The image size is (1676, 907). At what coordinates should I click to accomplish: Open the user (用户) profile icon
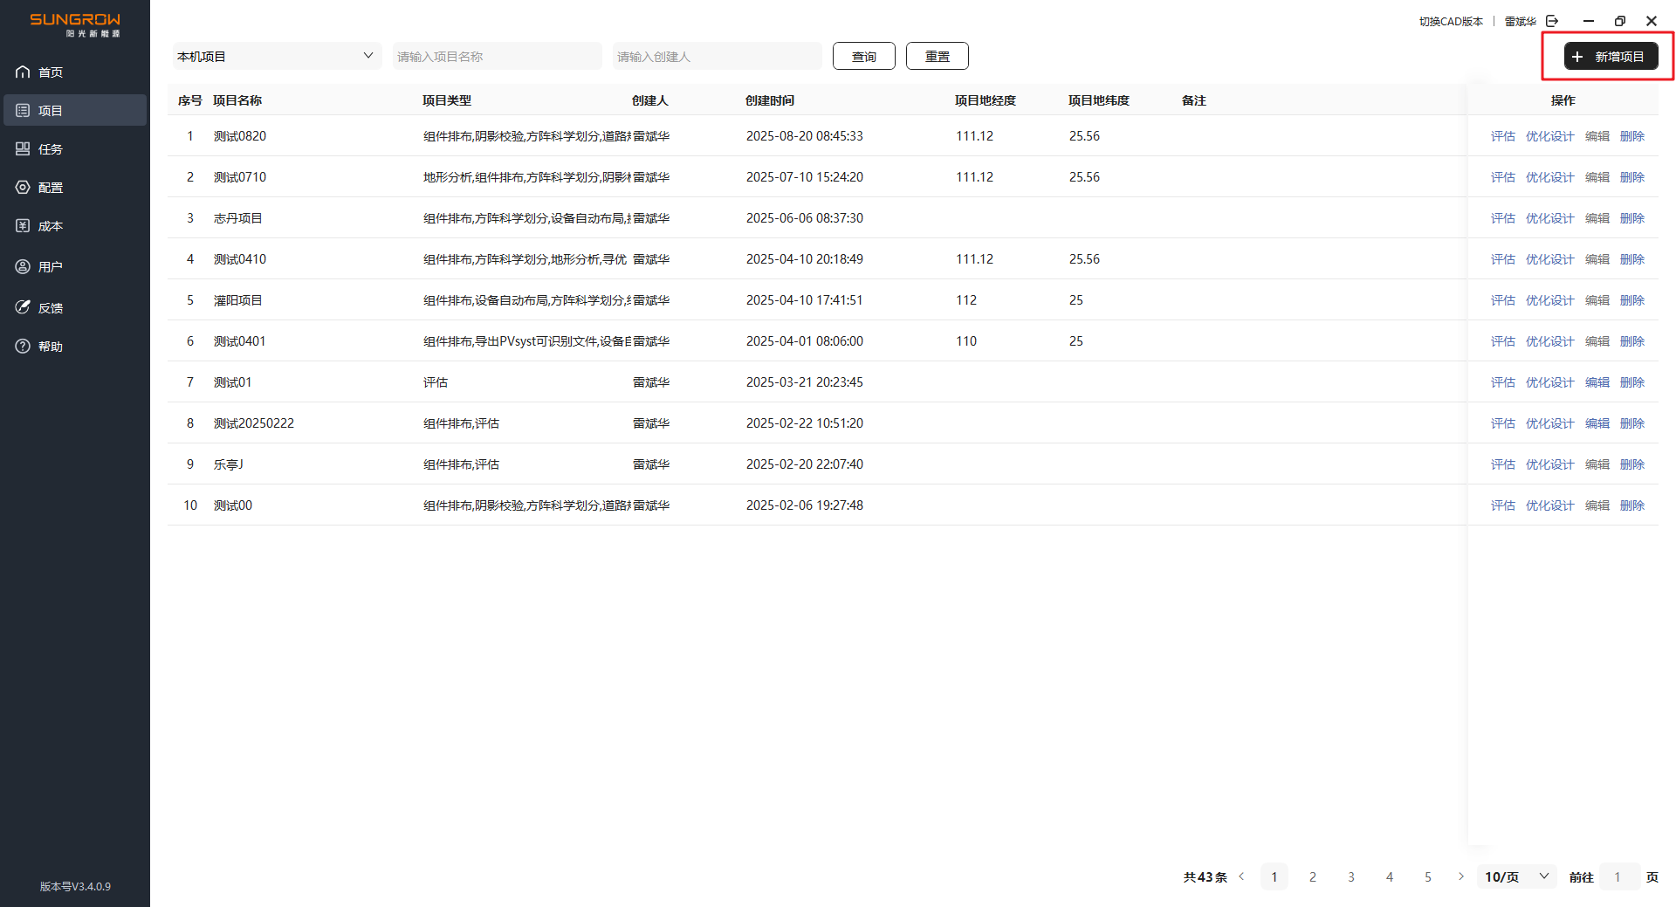23,267
